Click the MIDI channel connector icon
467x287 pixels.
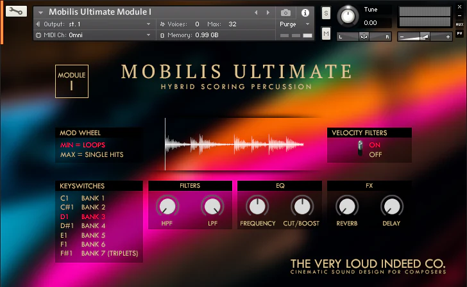click(x=38, y=35)
